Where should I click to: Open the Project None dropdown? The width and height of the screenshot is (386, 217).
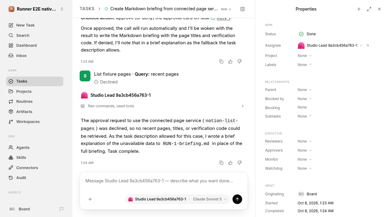(305, 56)
